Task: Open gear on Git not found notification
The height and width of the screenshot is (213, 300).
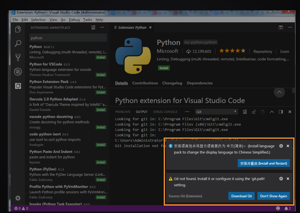Action: point(281,179)
